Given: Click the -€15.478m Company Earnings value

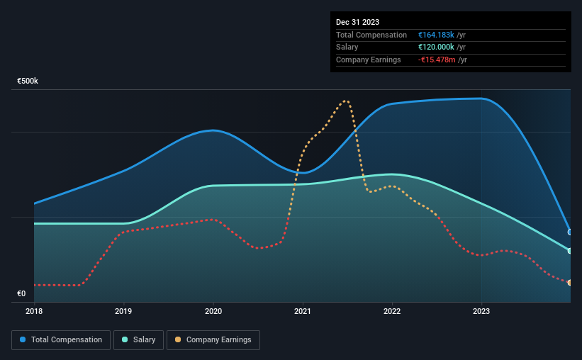Looking at the screenshot, I should [437, 60].
